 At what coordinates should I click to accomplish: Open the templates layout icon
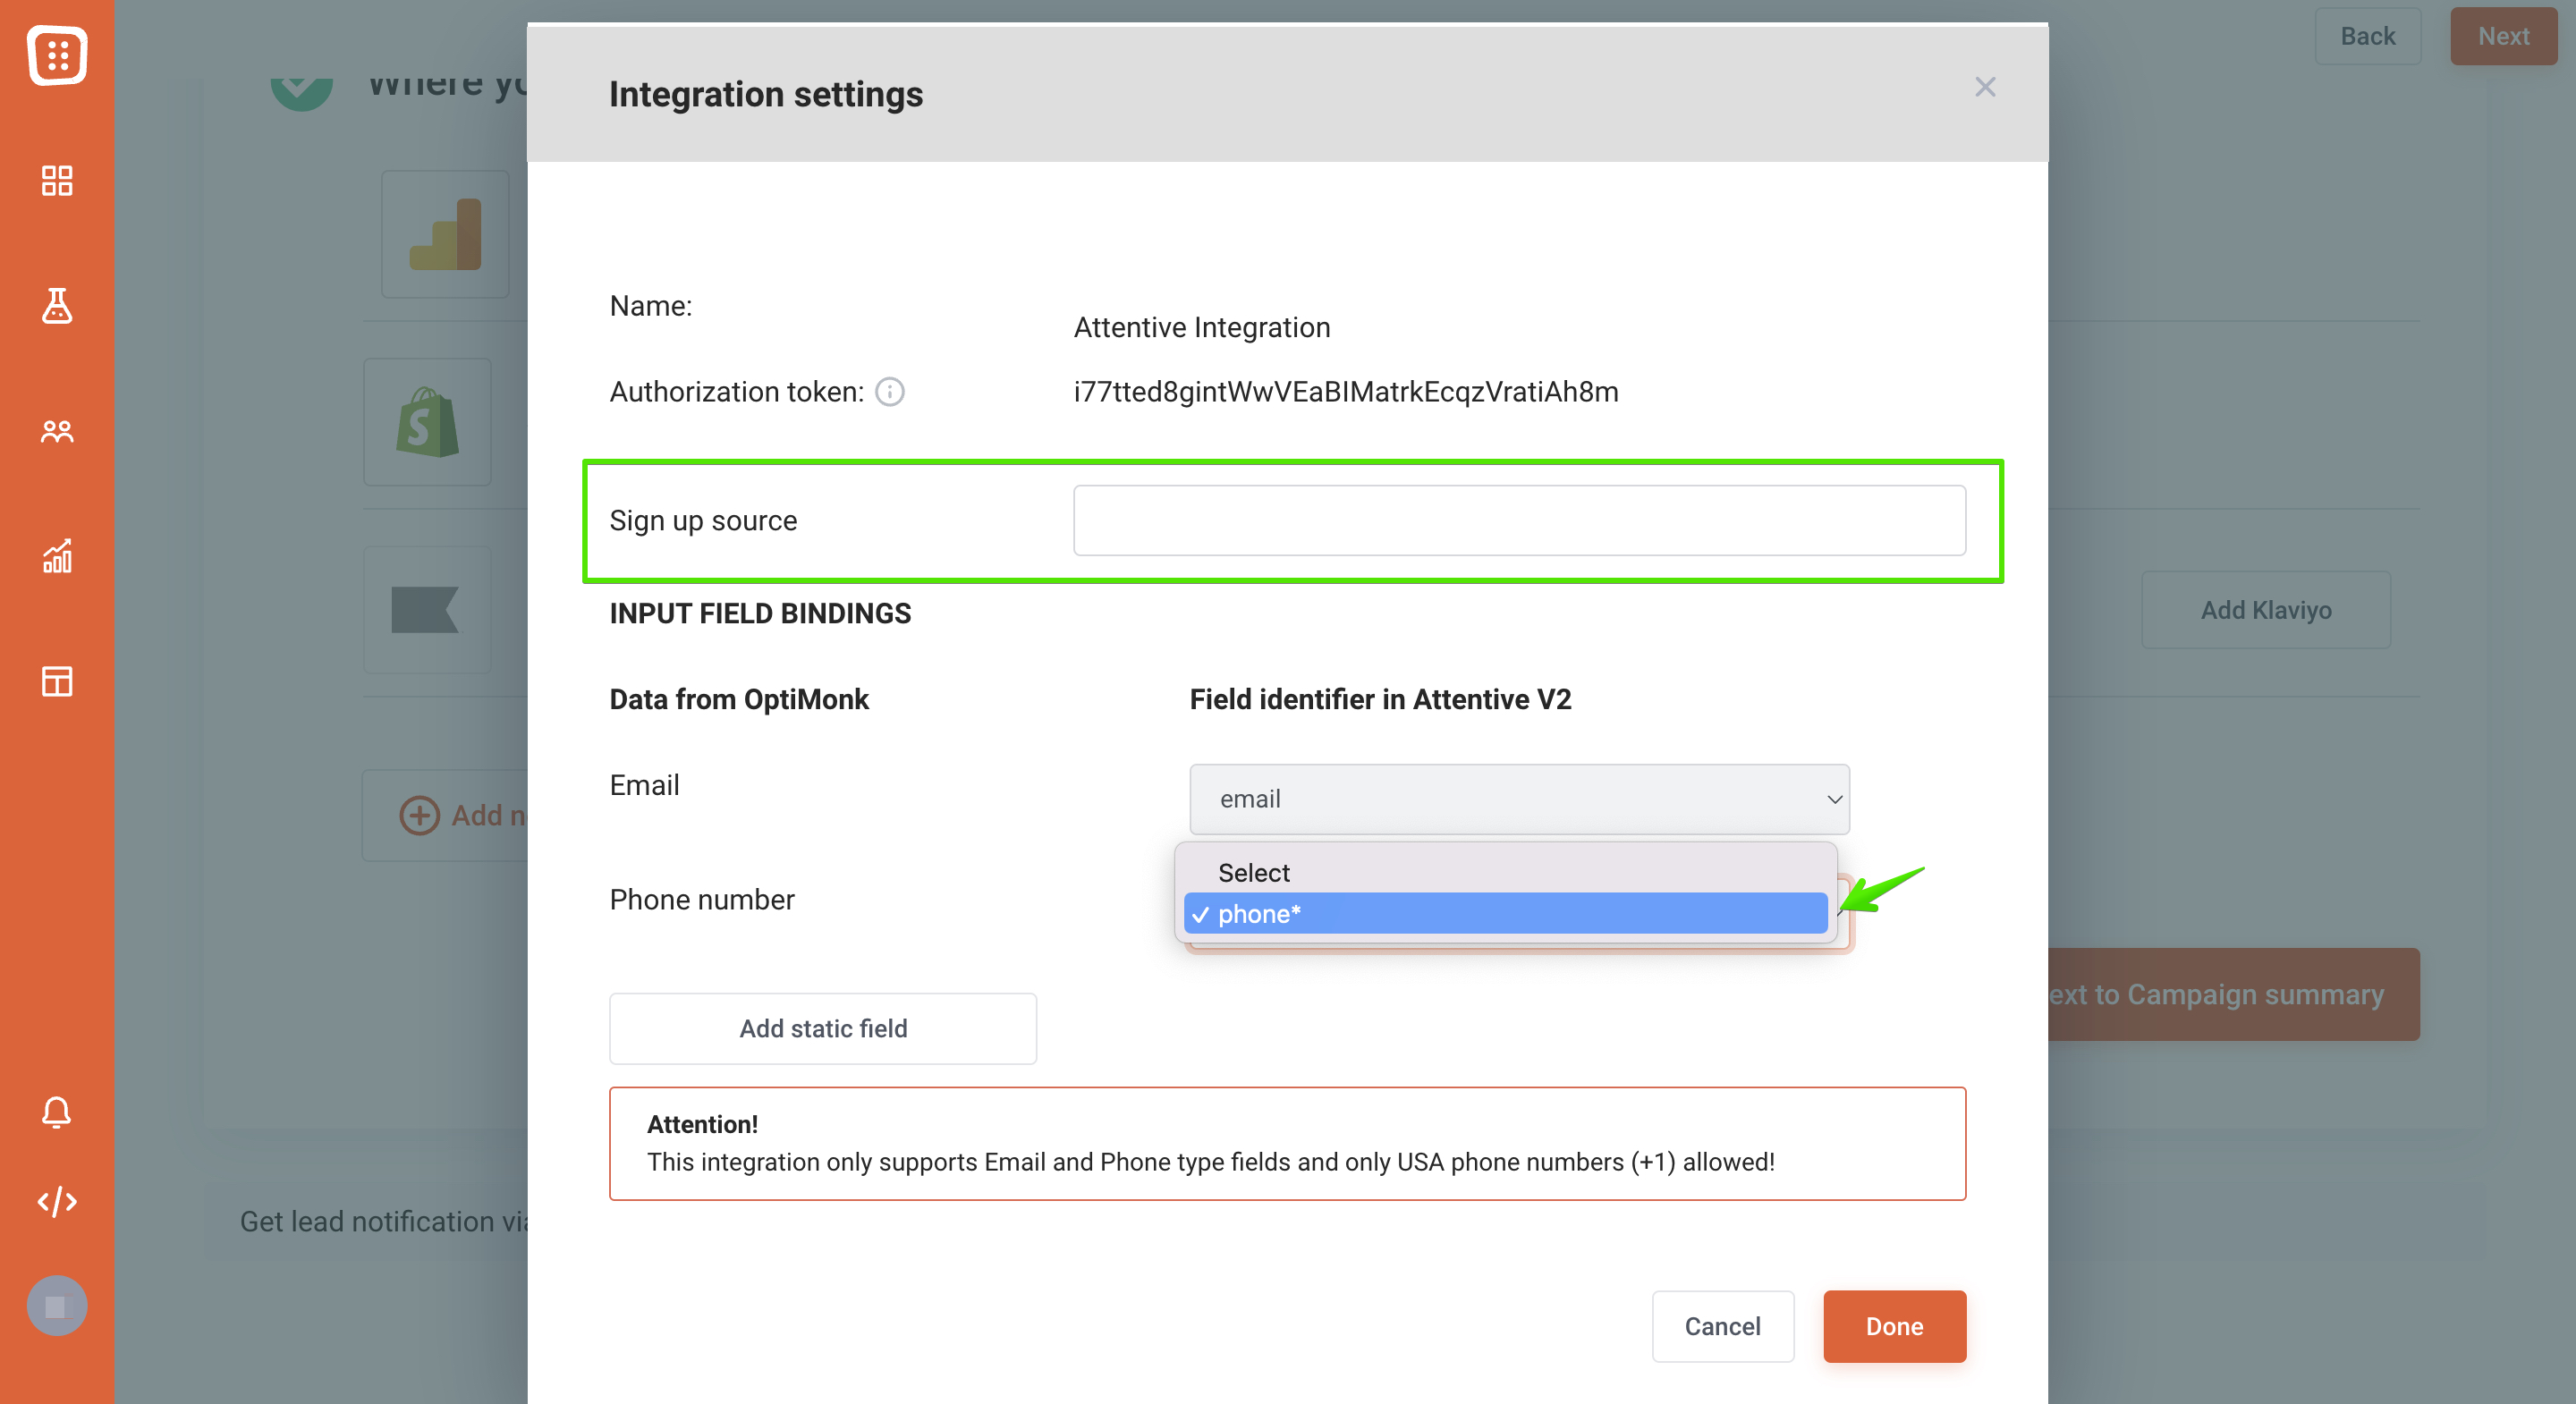(x=57, y=681)
